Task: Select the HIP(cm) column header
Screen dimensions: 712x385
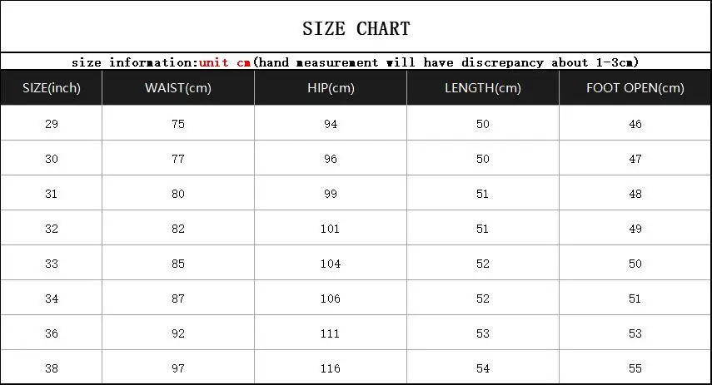Action: point(331,88)
